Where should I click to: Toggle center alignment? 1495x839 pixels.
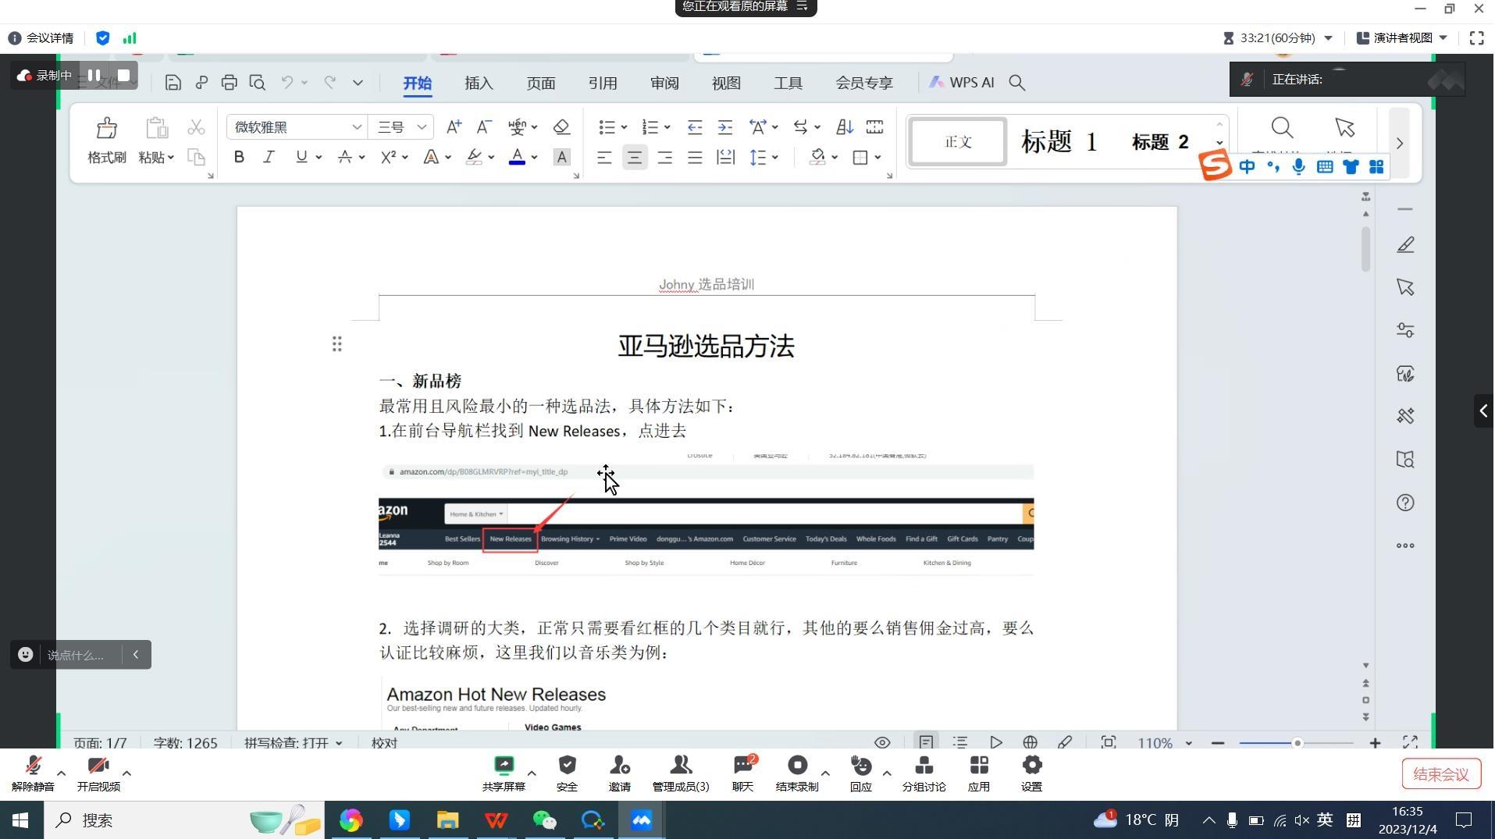tap(635, 158)
